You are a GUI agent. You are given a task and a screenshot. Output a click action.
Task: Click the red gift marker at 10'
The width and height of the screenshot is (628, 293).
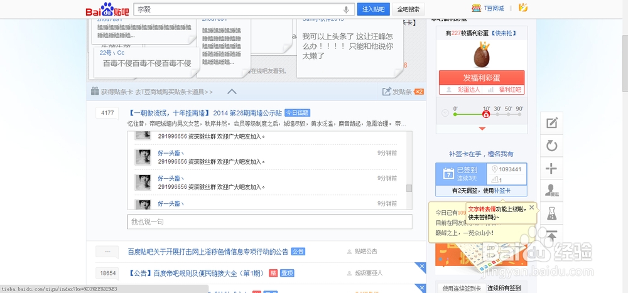(x=486, y=114)
